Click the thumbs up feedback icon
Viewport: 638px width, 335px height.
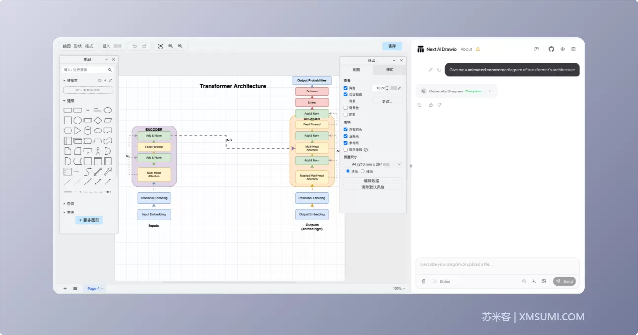[x=431, y=105]
